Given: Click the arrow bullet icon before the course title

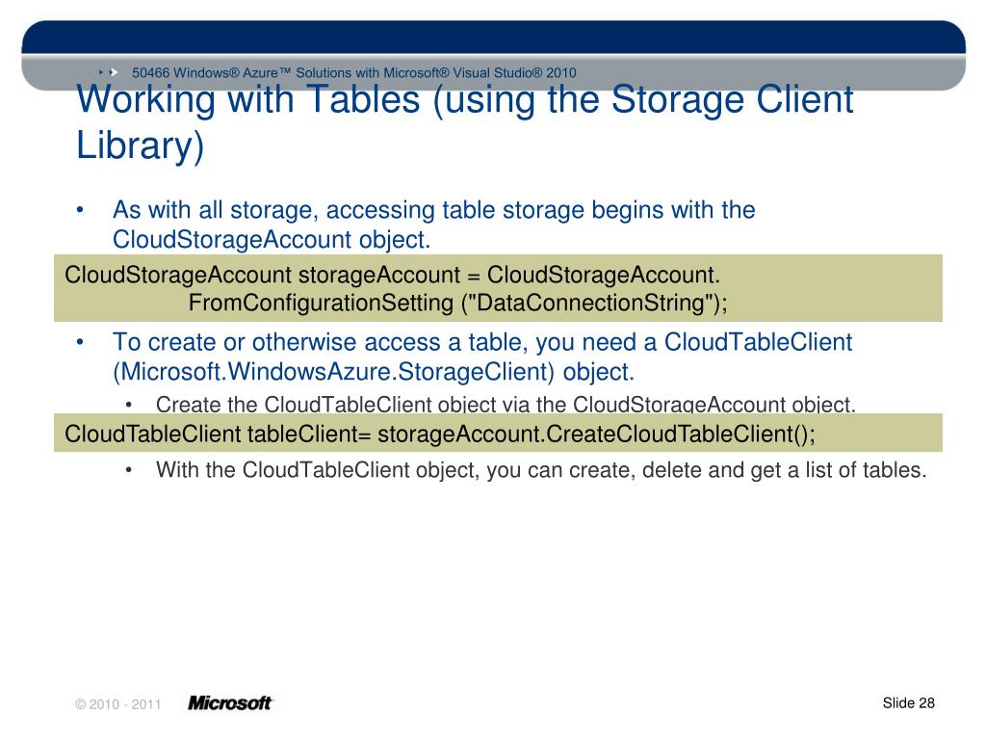Looking at the screenshot, I should click(110, 73).
